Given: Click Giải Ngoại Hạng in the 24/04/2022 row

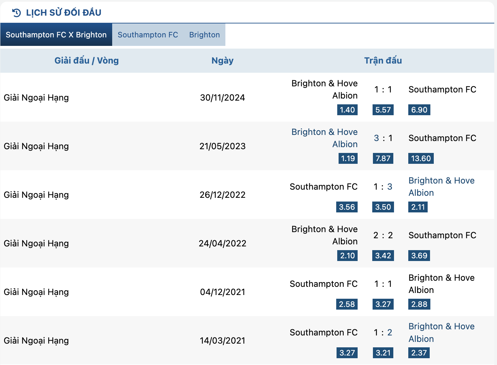Looking at the screenshot, I should (36, 244).
